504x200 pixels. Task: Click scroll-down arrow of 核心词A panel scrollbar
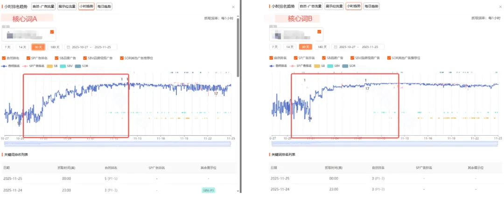pyautogui.click(x=238, y=191)
